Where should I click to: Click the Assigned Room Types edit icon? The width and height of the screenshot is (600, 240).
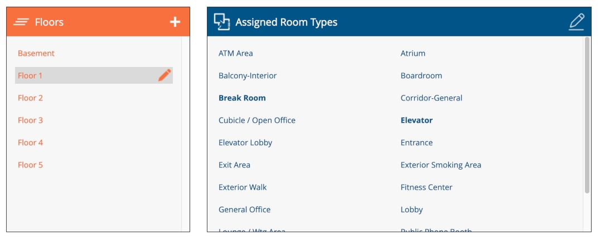pyautogui.click(x=577, y=22)
